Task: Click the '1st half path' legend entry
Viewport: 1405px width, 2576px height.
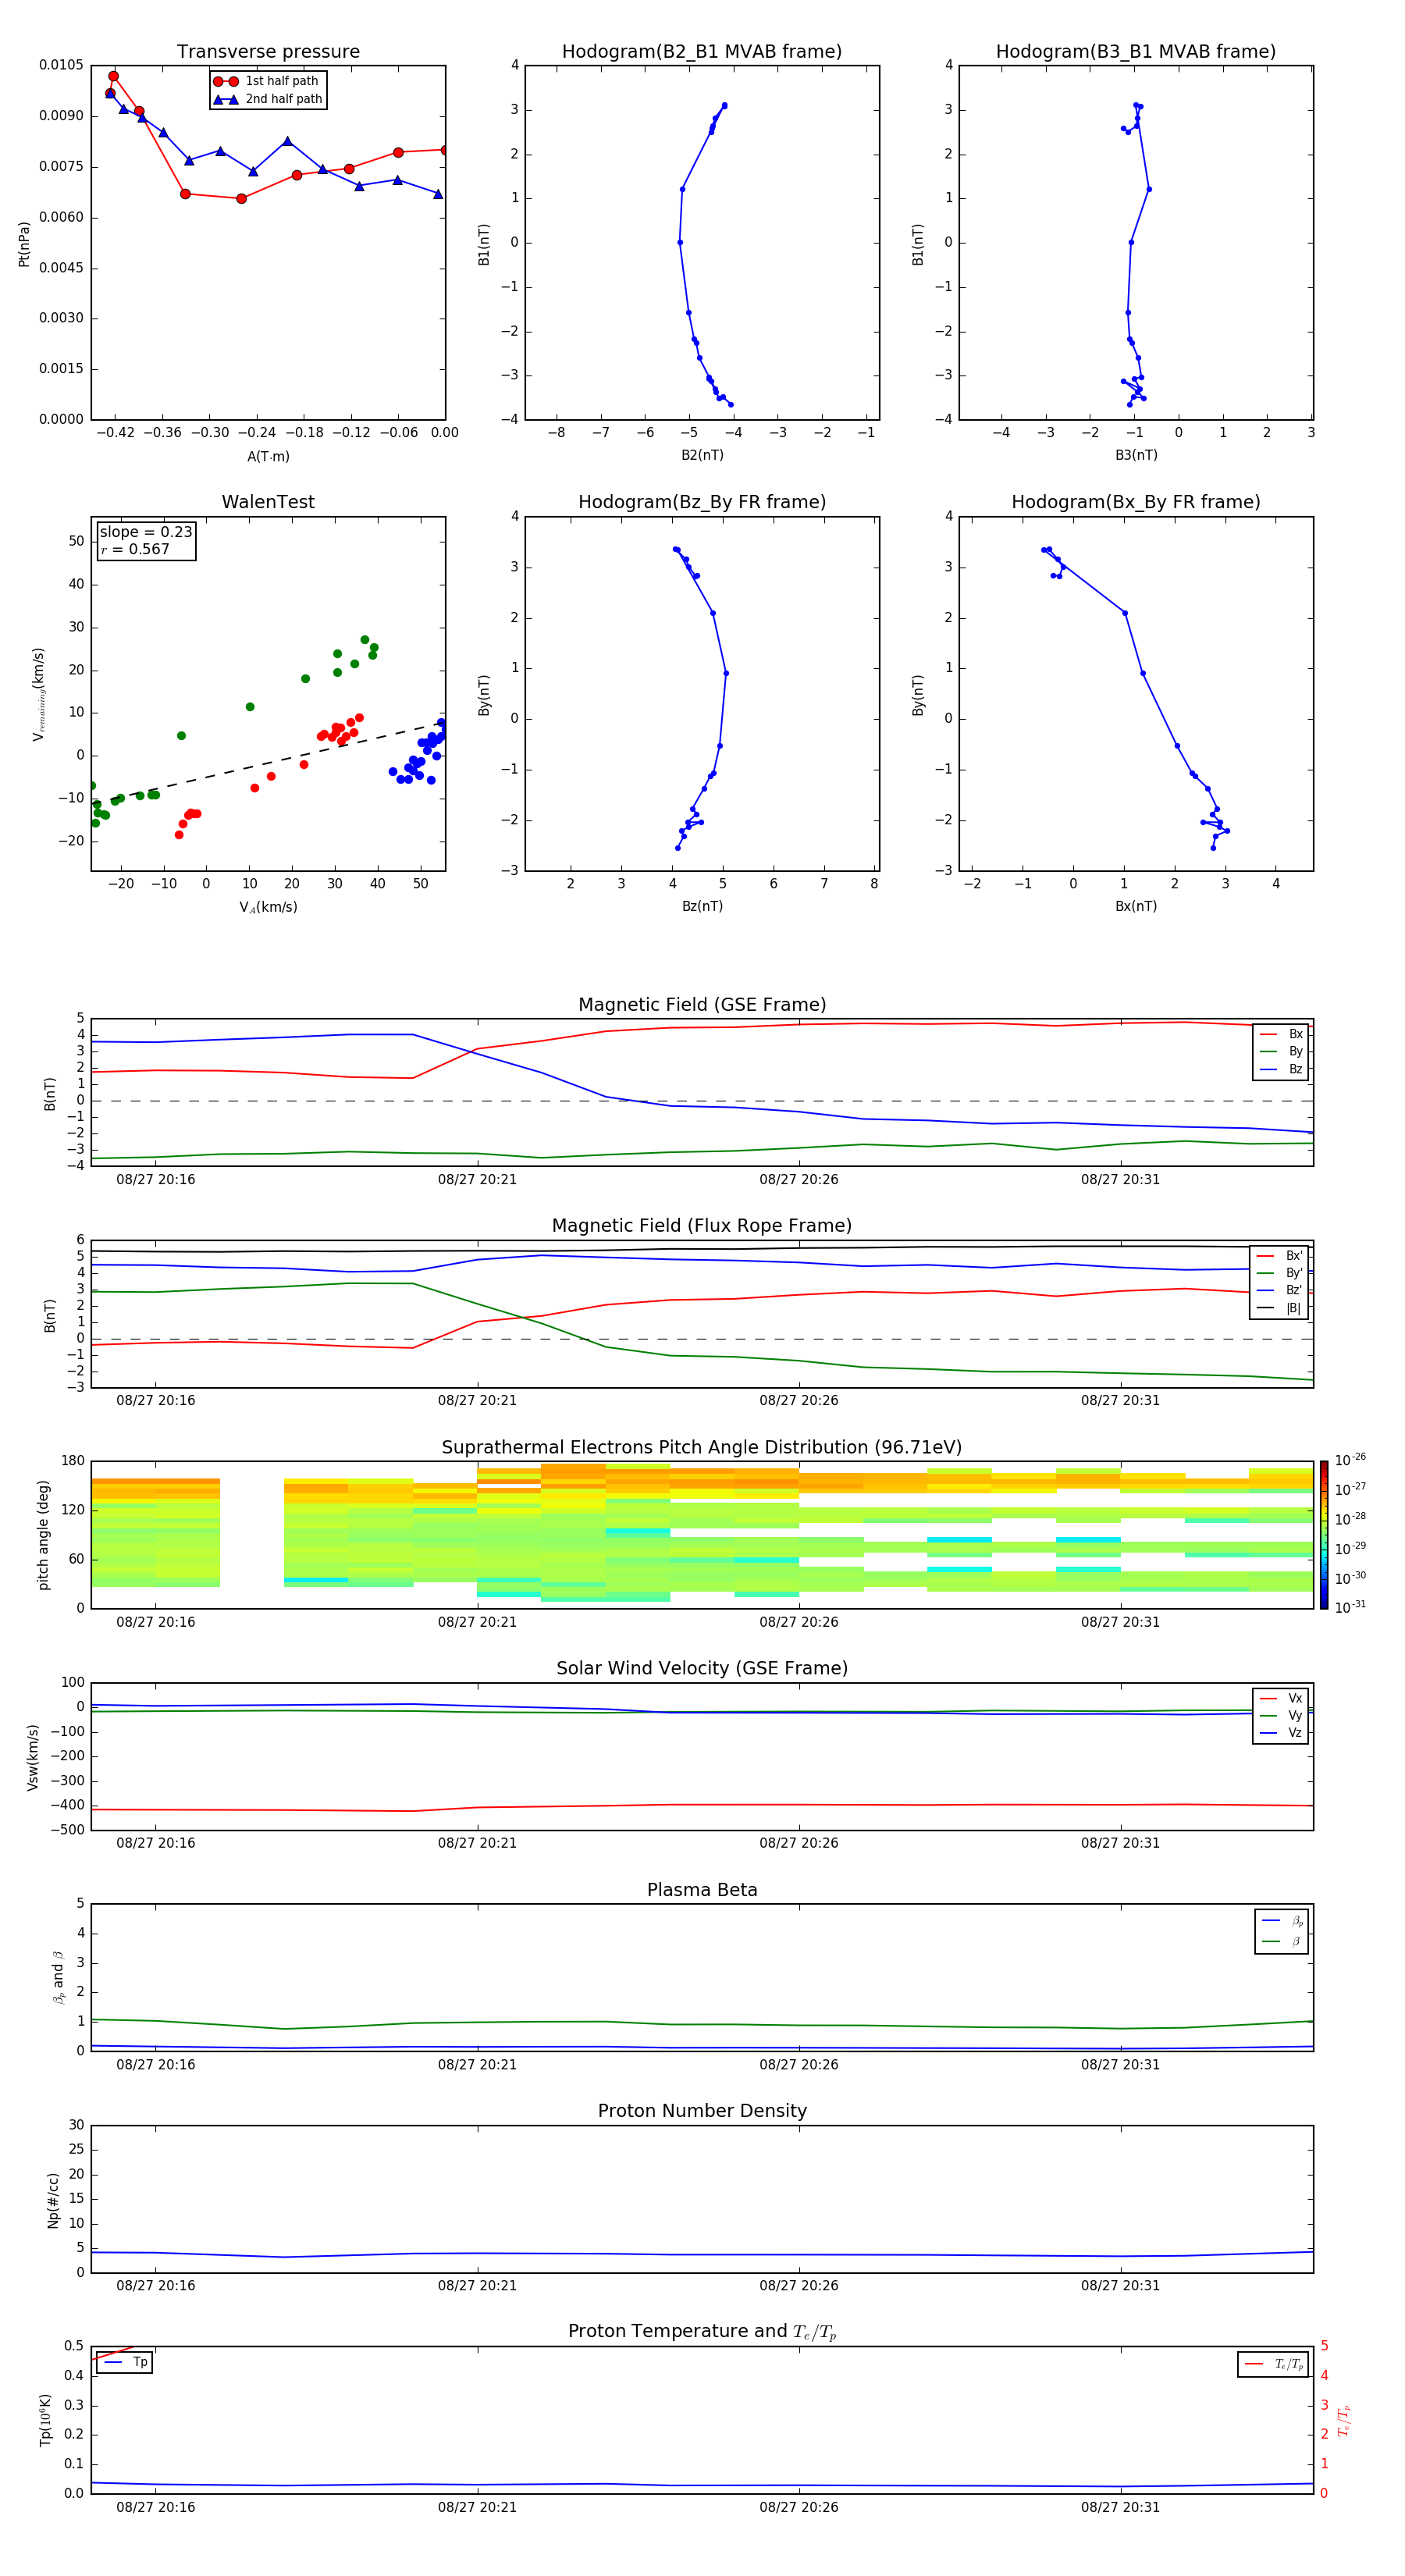Action: pos(266,81)
